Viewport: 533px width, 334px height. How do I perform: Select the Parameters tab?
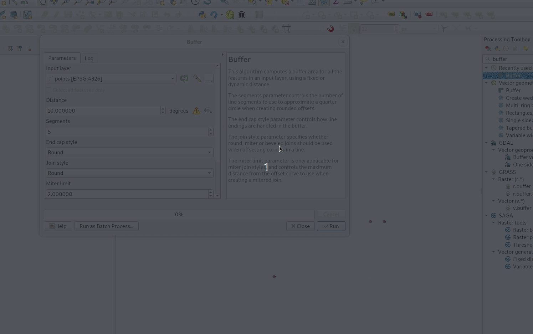(62, 58)
